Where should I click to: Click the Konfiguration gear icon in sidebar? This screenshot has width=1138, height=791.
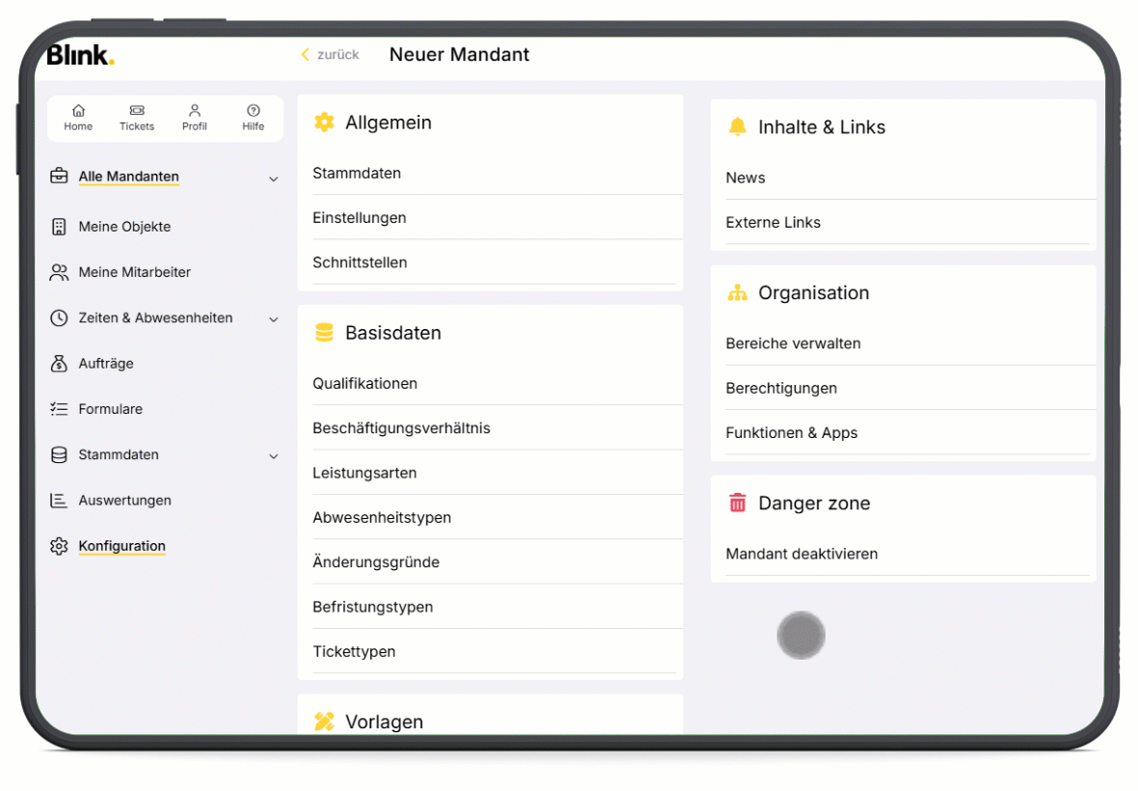click(59, 546)
